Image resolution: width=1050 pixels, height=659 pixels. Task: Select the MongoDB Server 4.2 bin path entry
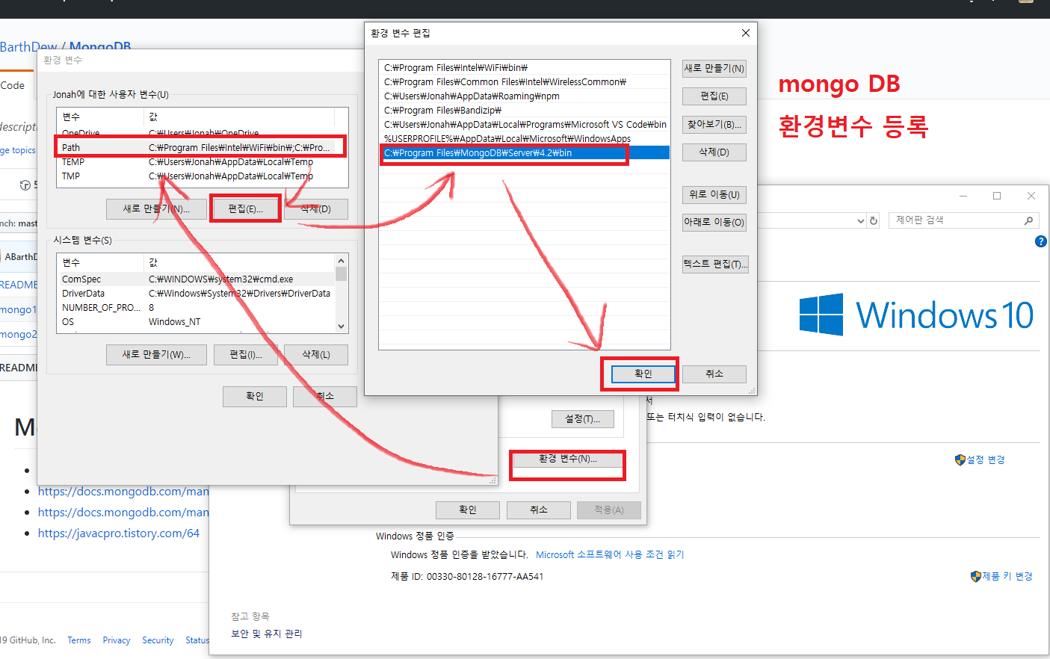pyautogui.click(x=525, y=152)
